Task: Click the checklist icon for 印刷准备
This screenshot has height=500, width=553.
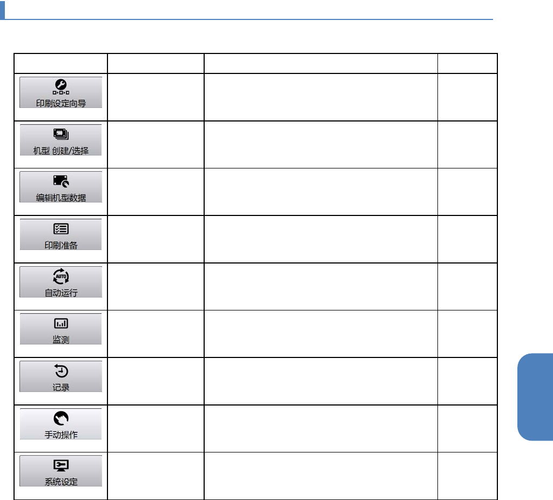Action: [60, 229]
